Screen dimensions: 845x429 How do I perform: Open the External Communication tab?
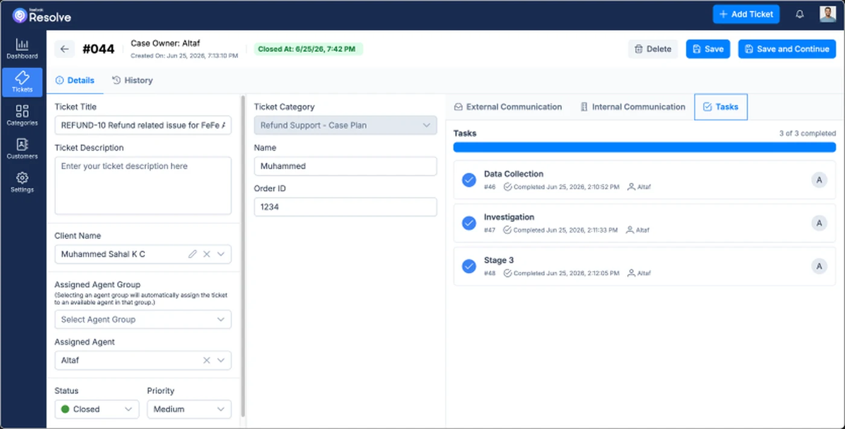(x=508, y=107)
